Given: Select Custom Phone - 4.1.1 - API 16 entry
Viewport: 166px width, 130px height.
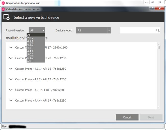Looking at the screenshot, I should point(41,69).
